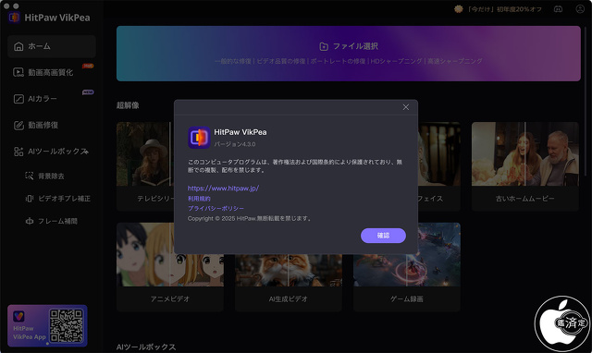Click the stabilization icon beside ビデオ手ブレ補正

point(29,199)
